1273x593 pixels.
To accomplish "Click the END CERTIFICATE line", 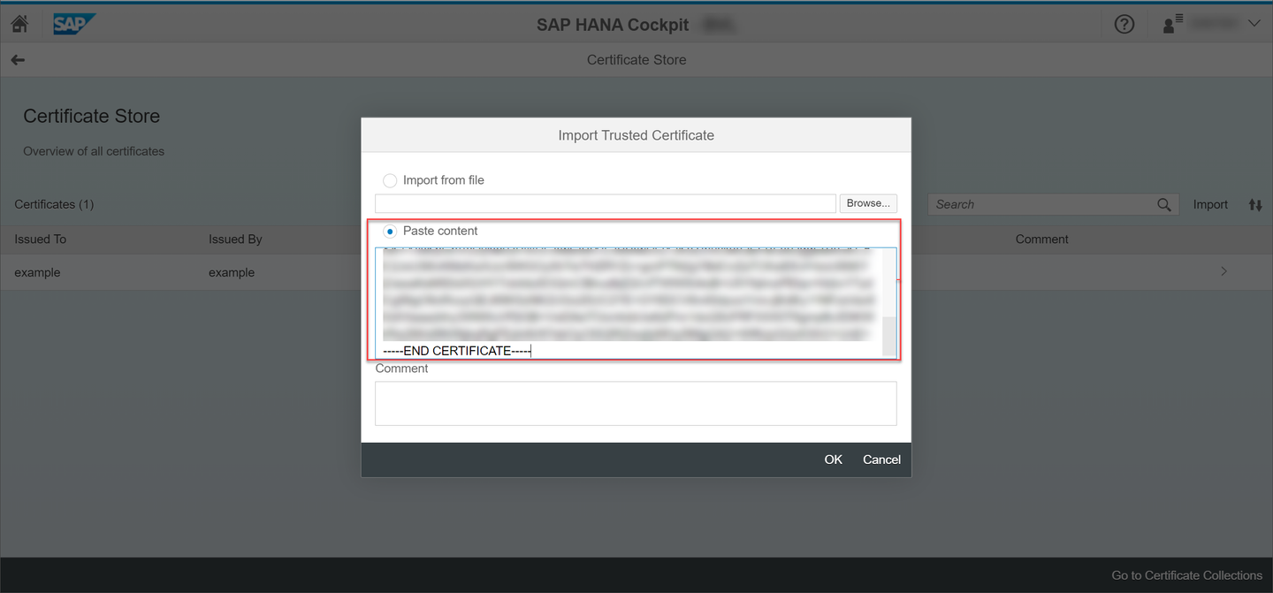I will [x=456, y=351].
